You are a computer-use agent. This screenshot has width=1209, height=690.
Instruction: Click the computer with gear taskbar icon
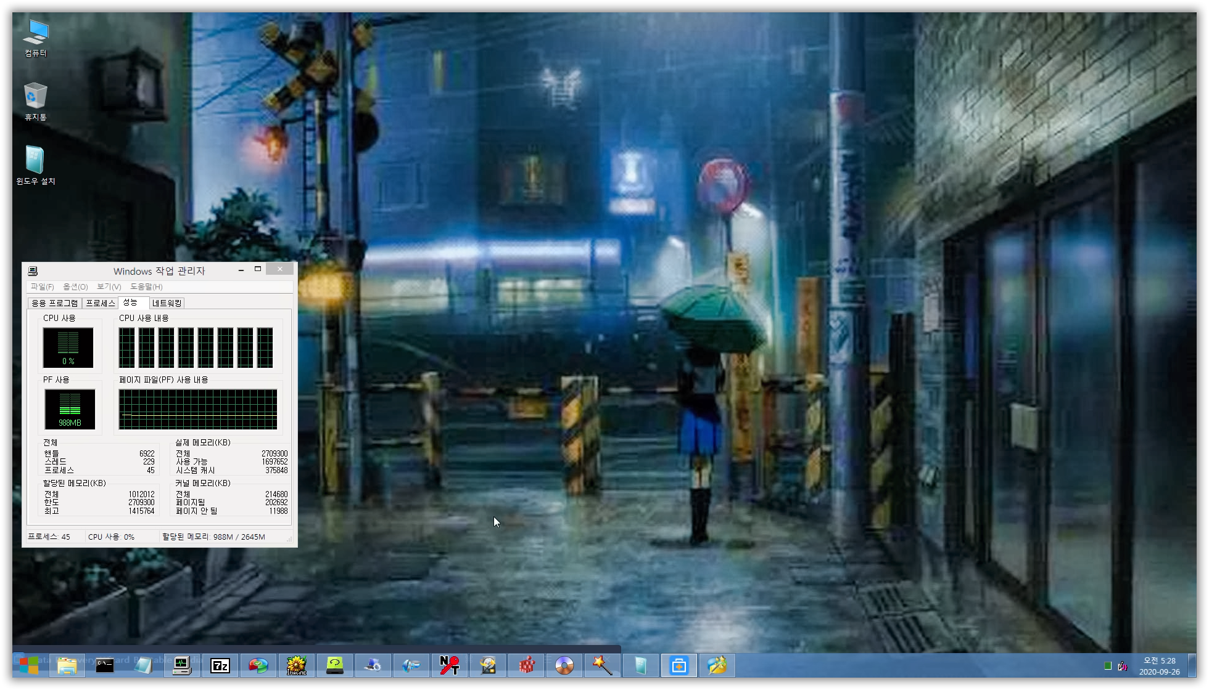(x=373, y=665)
